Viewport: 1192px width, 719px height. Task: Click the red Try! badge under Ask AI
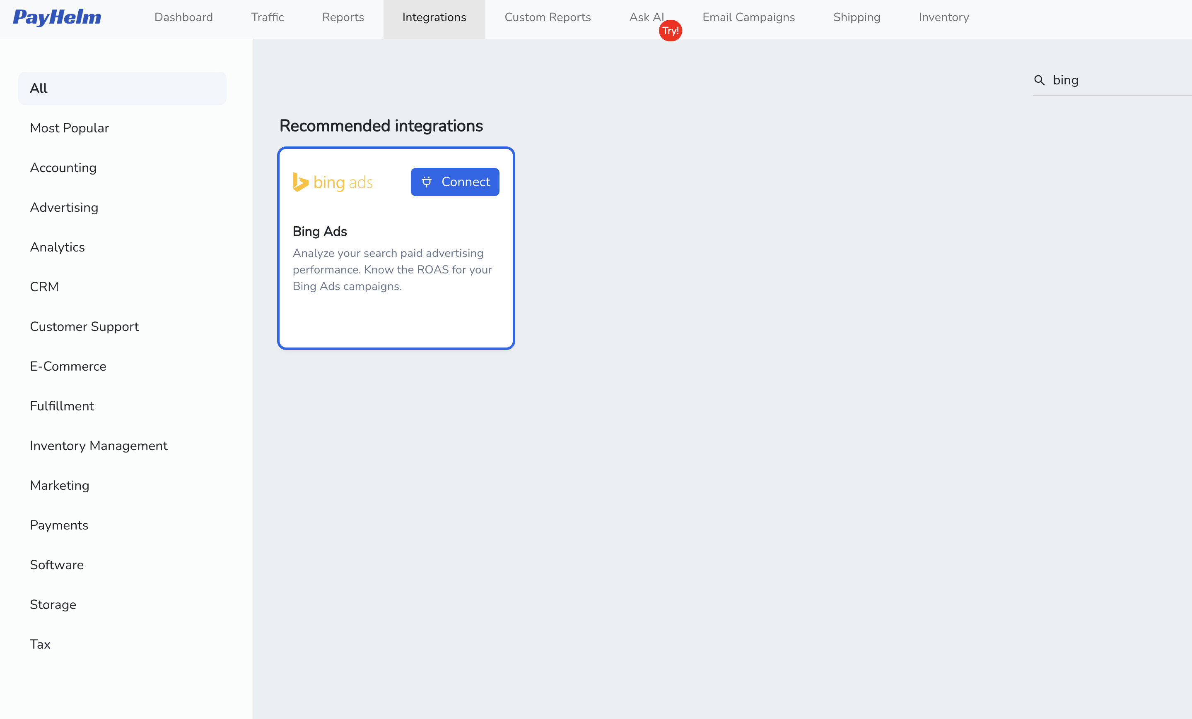point(670,31)
